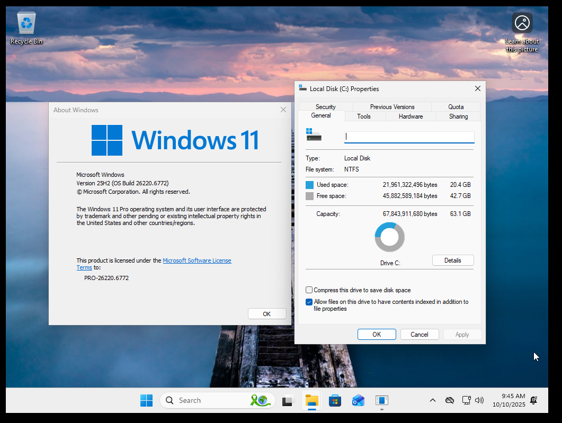Select the General tab
This screenshot has width=562, height=423.
point(321,115)
